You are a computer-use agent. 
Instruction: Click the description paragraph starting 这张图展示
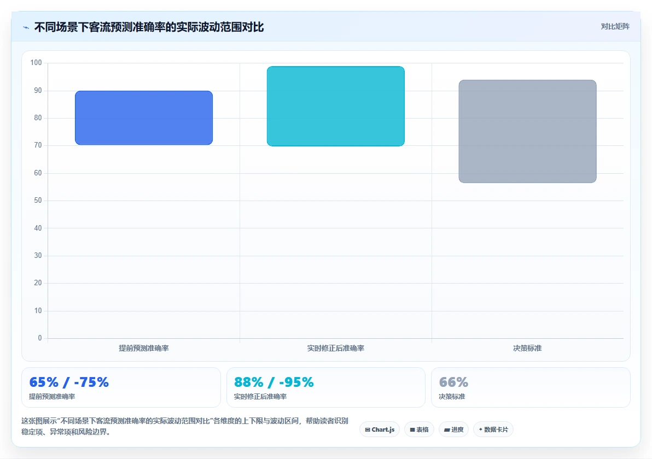point(185,426)
